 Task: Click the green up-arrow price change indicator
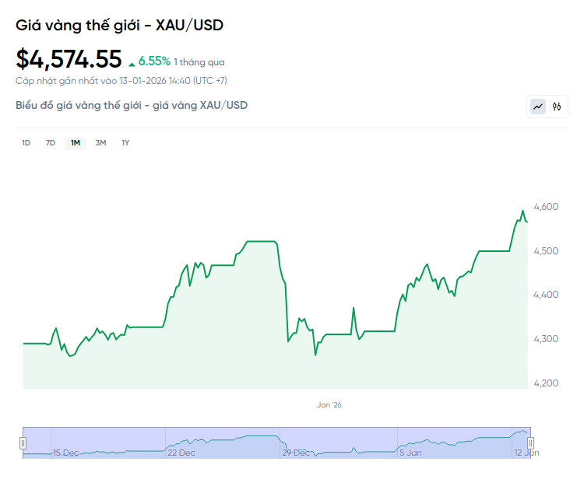(x=132, y=63)
